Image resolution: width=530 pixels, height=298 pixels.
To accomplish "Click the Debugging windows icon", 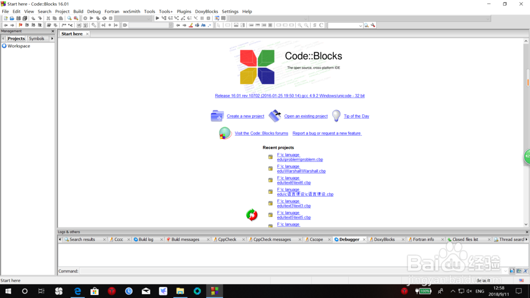I will click(217, 18).
